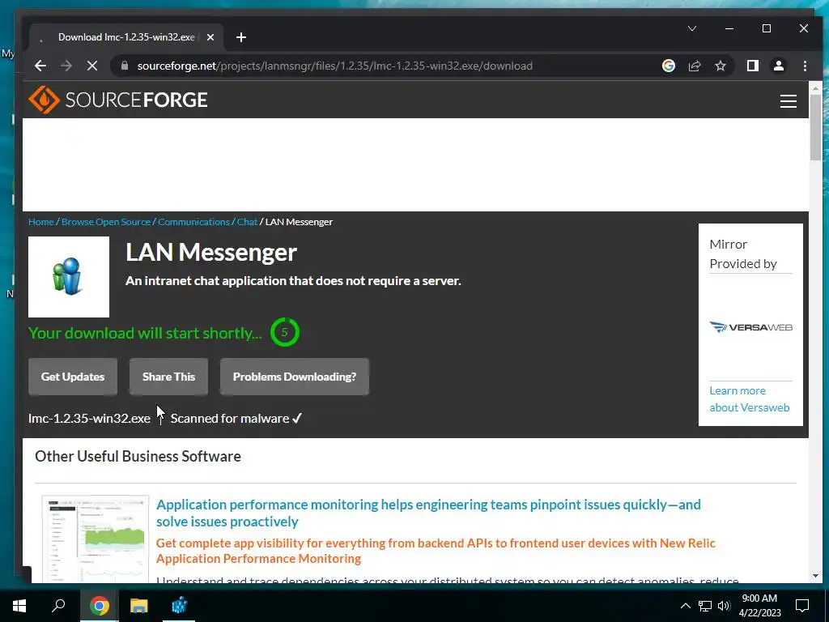Image resolution: width=829 pixels, height=622 pixels.
Task: Select the Download lmc-1.2.35-win32.exe tab
Action: click(x=125, y=37)
